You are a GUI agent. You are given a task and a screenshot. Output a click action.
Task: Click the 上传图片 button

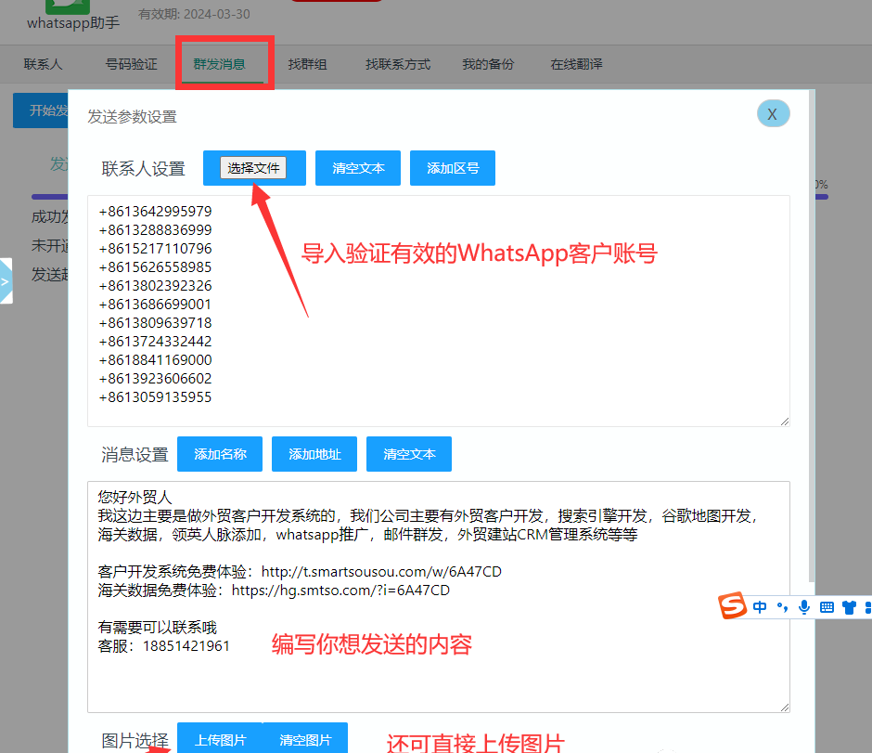pos(220,739)
